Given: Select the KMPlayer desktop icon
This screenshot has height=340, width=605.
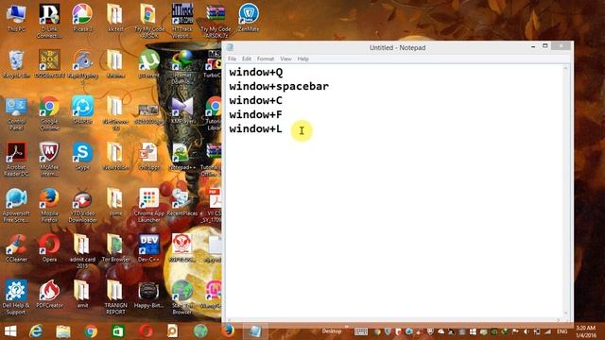Looking at the screenshot, I should point(182,110).
